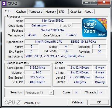Click the Intel Xeon inside logo badge

coord(94,28)
